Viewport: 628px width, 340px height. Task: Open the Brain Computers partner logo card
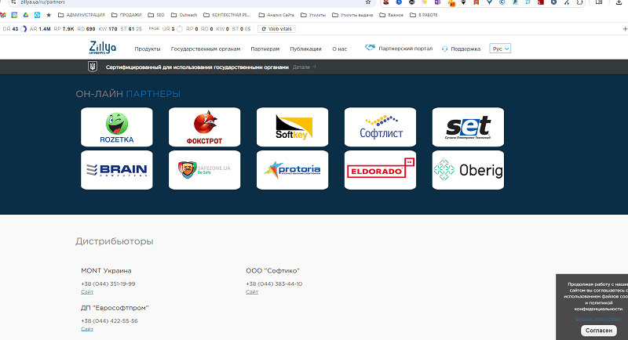pyautogui.click(x=116, y=170)
